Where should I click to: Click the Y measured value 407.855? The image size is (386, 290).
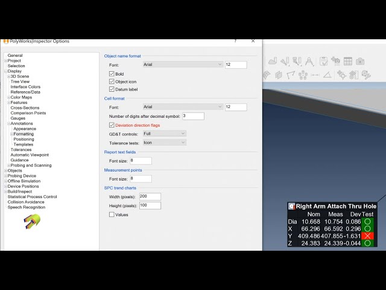pos(332,236)
